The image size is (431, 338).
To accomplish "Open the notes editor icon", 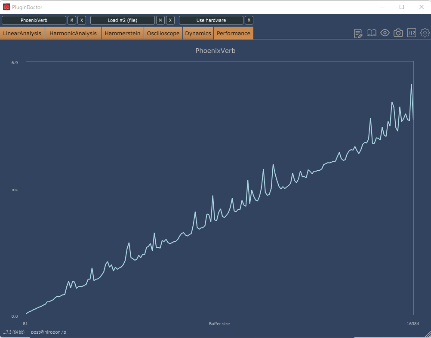I will click(358, 33).
